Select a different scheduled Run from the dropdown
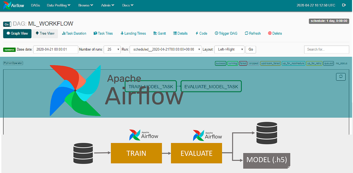Screen dimensions: 353x173 (165, 49)
